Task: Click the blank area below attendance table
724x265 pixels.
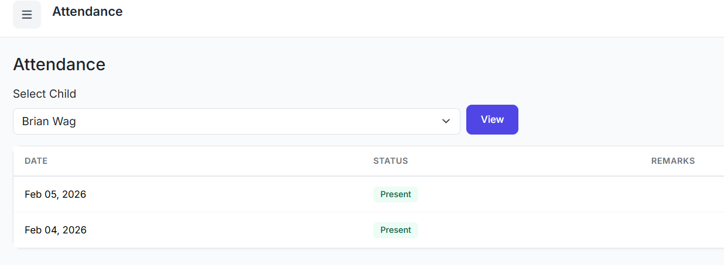Action: (351, 257)
